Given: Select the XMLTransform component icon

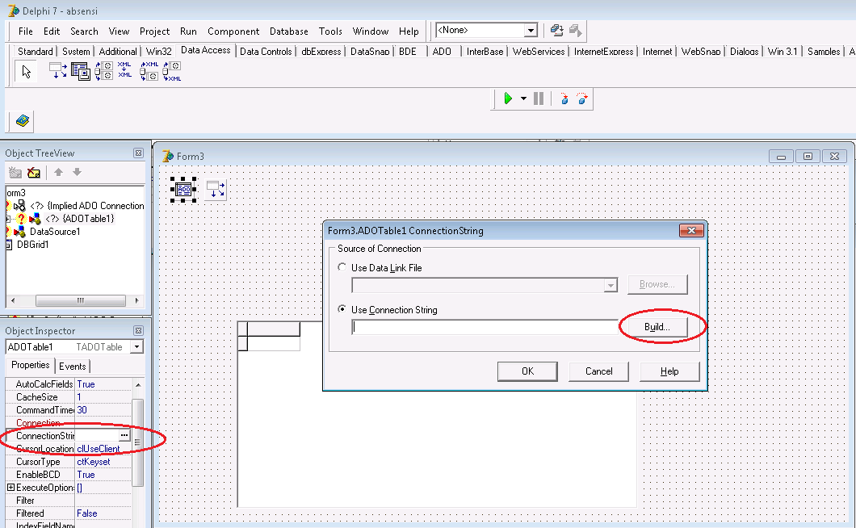Looking at the screenshot, I should (124, 71).
